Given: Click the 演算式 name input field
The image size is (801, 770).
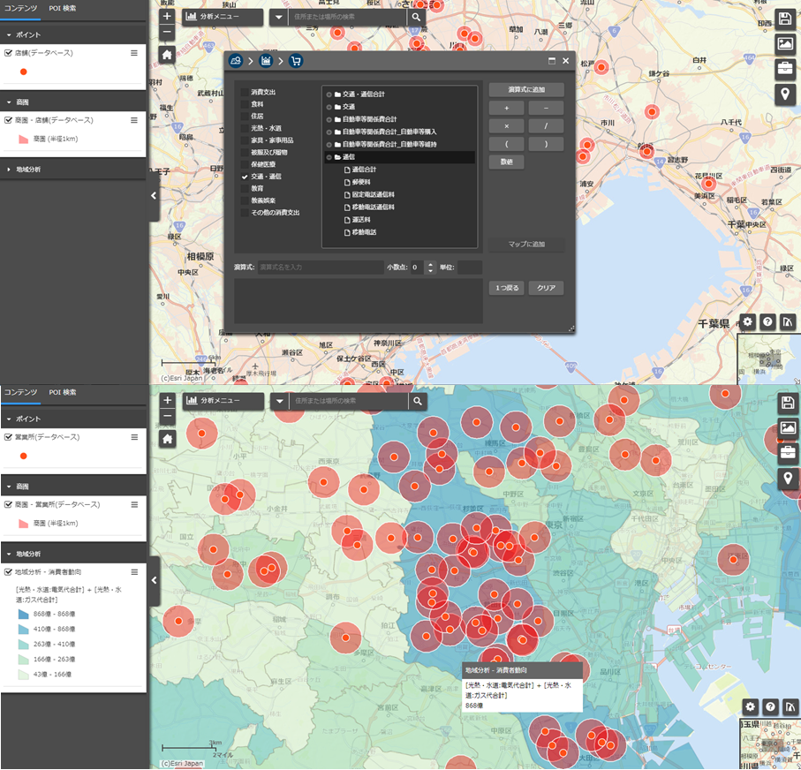Looking at the screenshot, I should 320,267.
